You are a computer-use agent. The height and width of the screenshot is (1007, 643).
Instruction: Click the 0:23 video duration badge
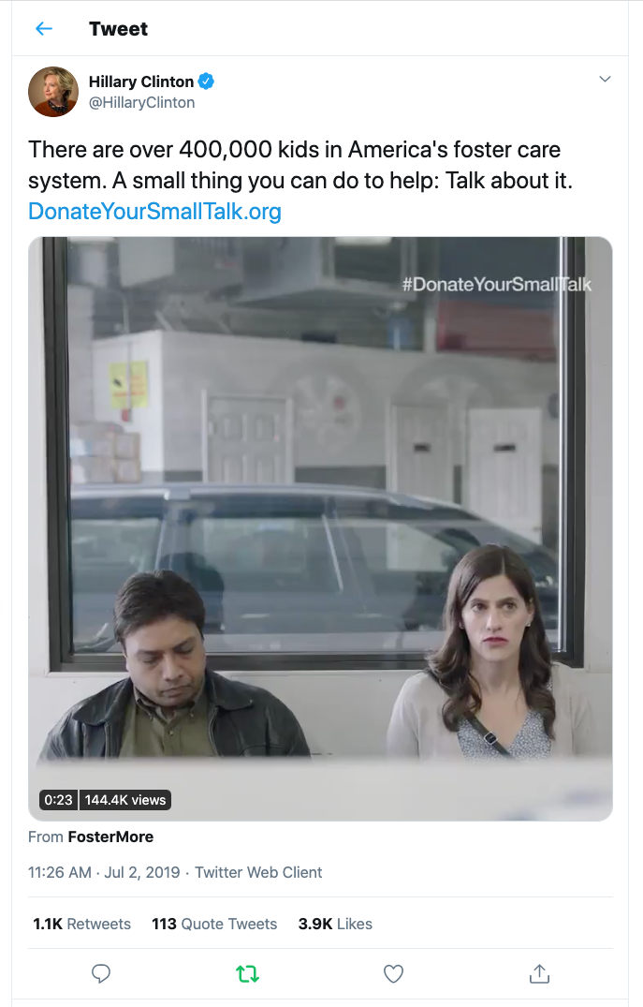click(x=58, y=800)
